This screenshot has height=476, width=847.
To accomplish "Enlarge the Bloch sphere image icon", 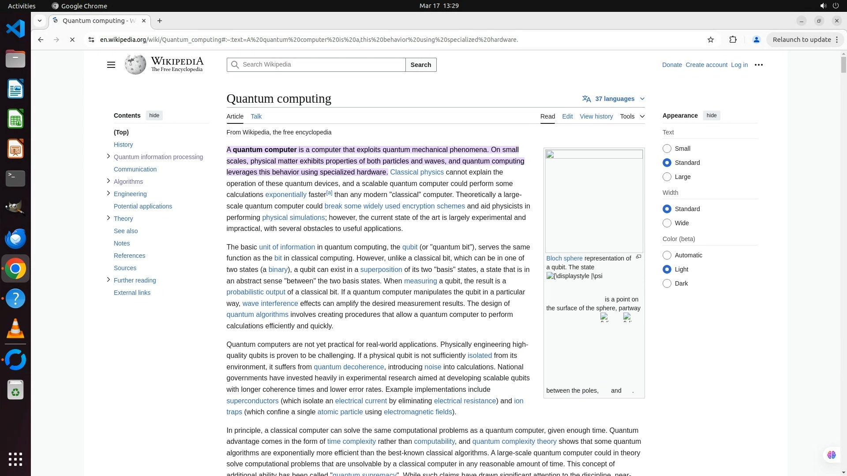I will tap(638, 257).
